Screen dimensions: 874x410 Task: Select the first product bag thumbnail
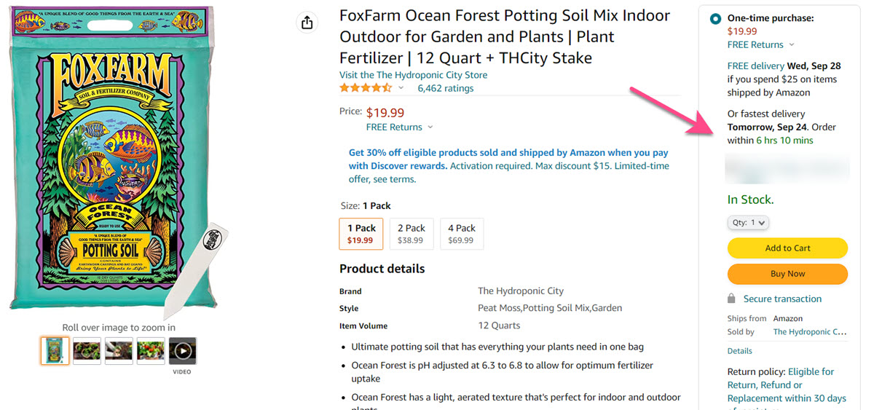point(55,351)
